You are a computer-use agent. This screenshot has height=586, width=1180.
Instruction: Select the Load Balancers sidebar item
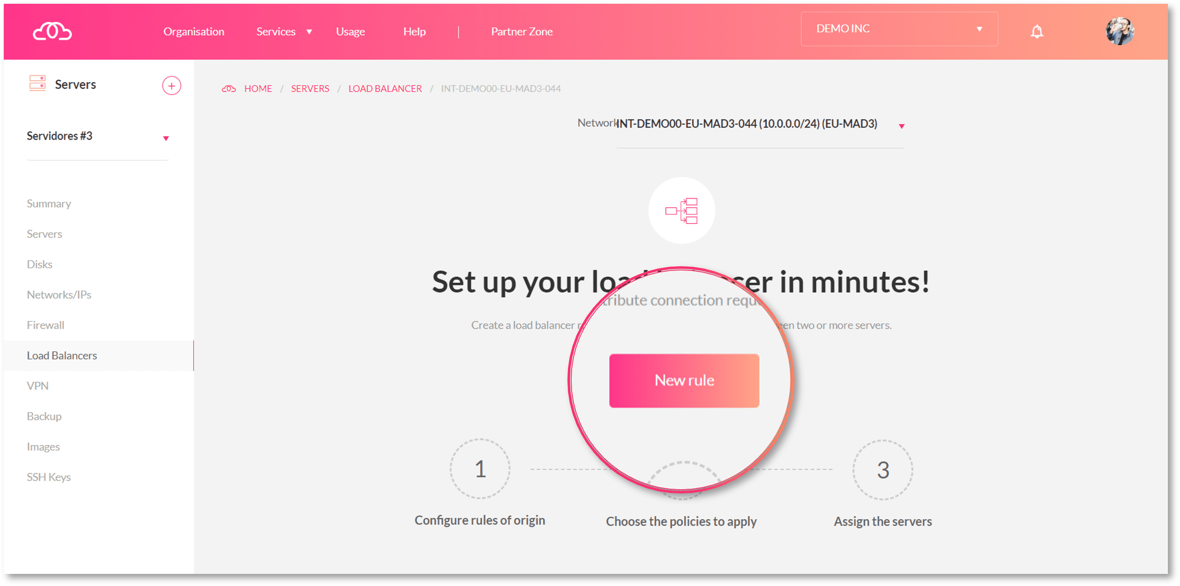point(63,354)
